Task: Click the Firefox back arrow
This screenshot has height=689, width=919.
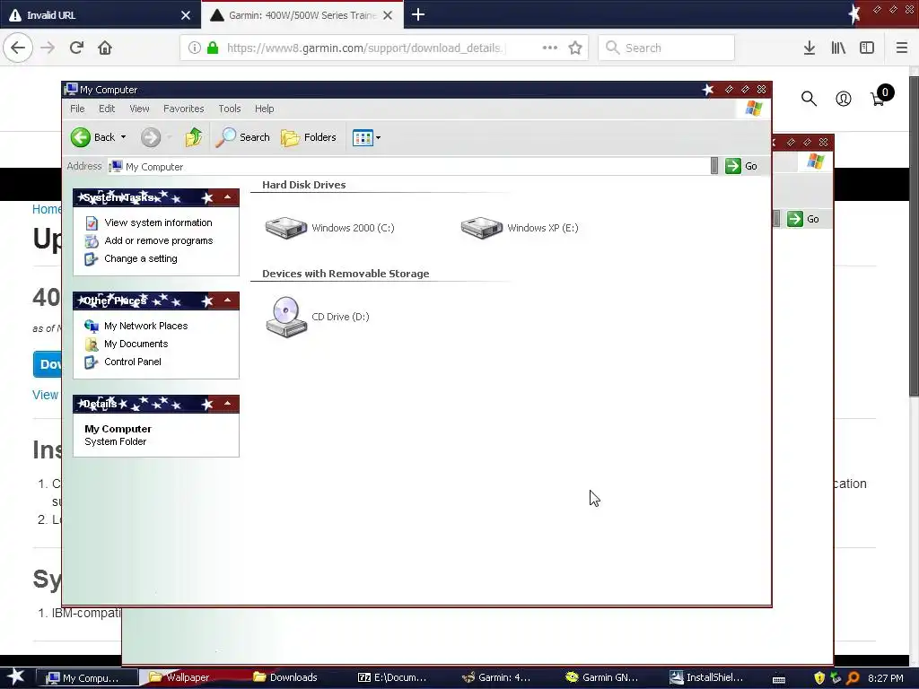Action: [x=18, y=48]
